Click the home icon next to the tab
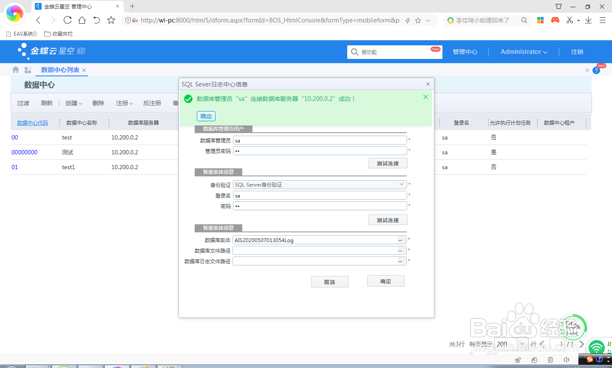Image resolution: width=612 pixels, height=368 pixels. click(15, 70)
